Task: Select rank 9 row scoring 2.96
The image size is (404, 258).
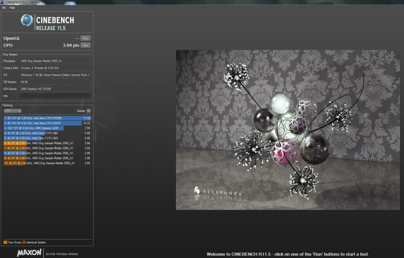Action: (47, 158)
